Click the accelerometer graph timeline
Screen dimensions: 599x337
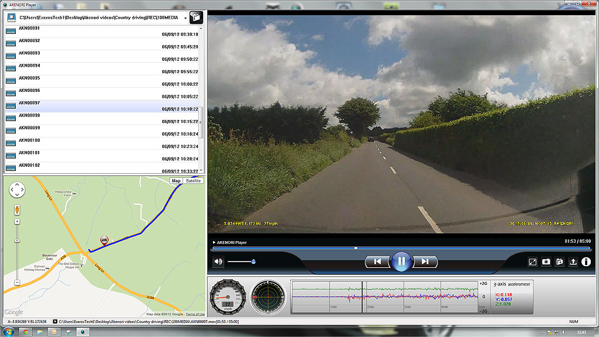click(384, 297)
